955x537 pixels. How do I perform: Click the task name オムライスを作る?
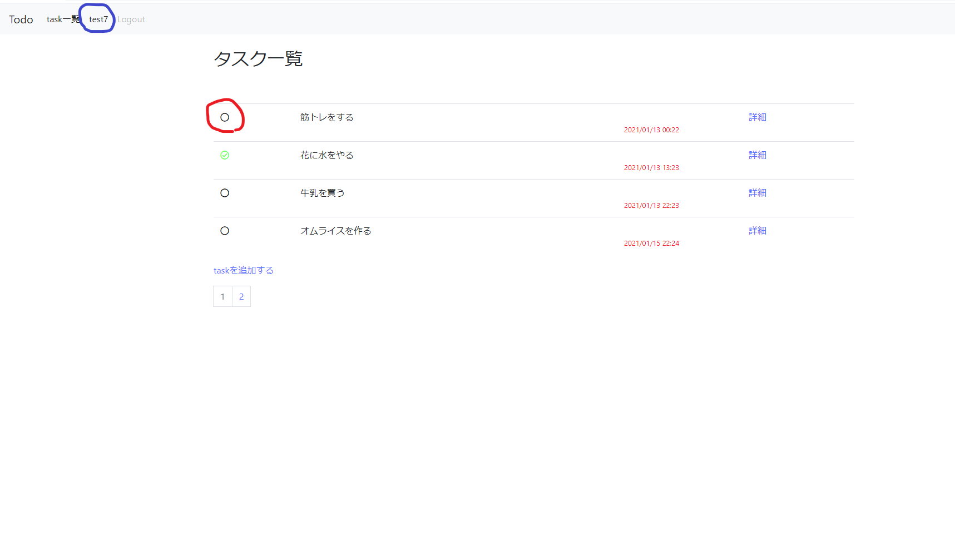[x=335, y=231]
